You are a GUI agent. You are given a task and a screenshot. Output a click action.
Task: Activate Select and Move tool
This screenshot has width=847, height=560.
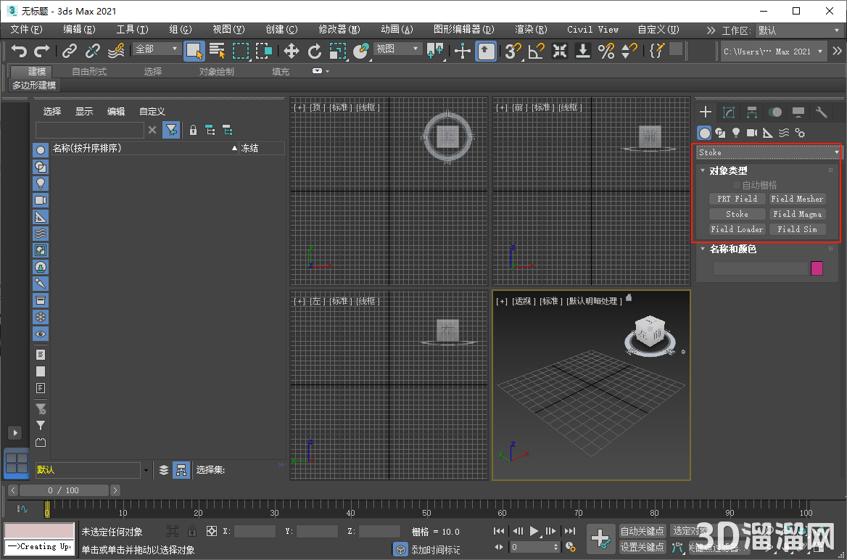coord(292,52)
